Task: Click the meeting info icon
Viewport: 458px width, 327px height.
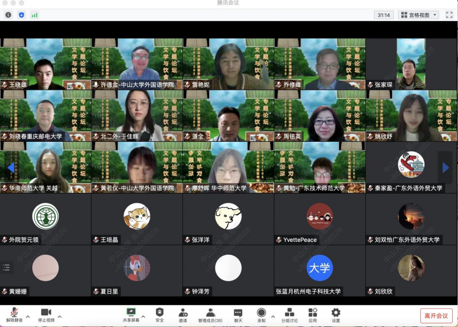Action: [x=8, y=15]
